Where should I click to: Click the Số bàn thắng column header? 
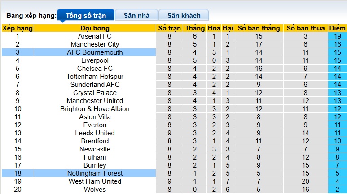(259, 28)
